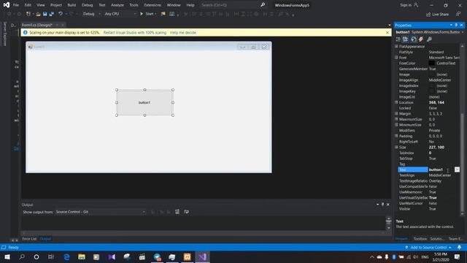
Task: Expand the Size property
Action: tap(396, 147)
